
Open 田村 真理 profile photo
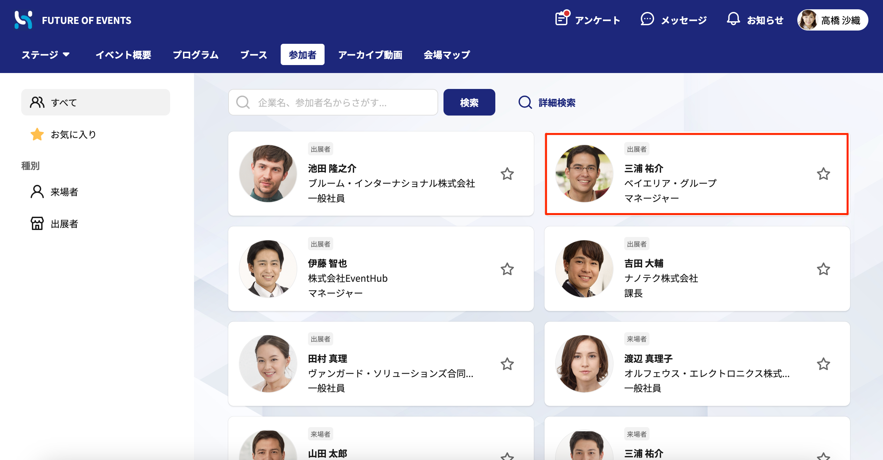tap(268, 363)
